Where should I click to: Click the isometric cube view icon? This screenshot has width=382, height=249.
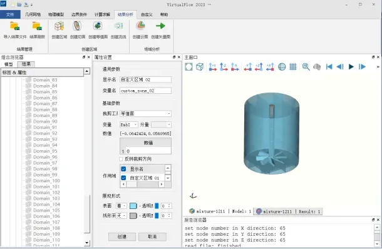200,67
